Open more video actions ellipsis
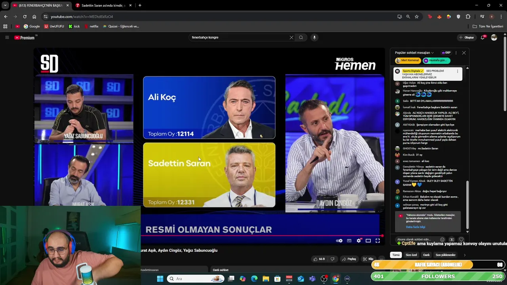This screenshot has height=285, width=507. pyautogui.click(x=381, y=259)
